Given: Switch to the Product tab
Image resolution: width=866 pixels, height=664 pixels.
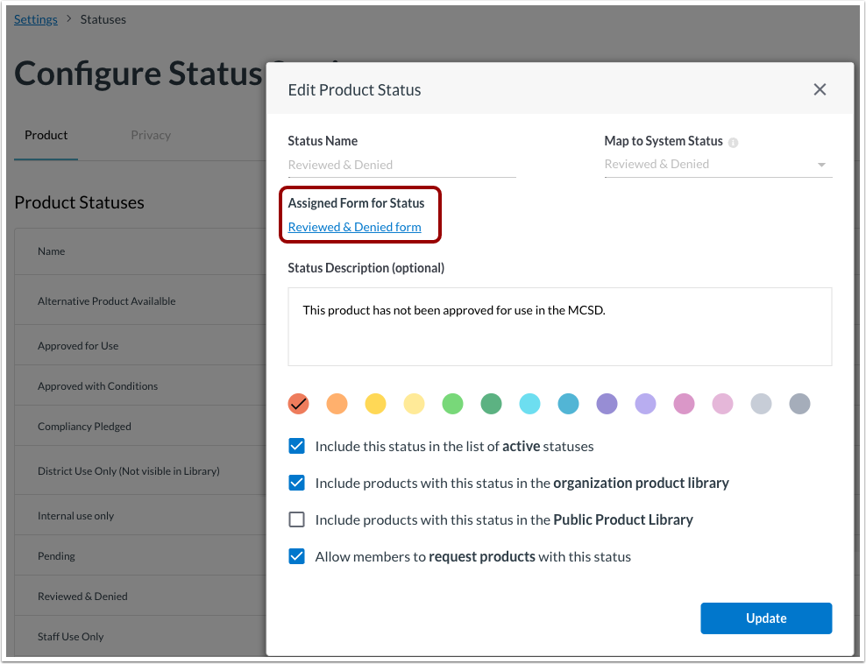Looking at the screenshot, I should (46, 135).
